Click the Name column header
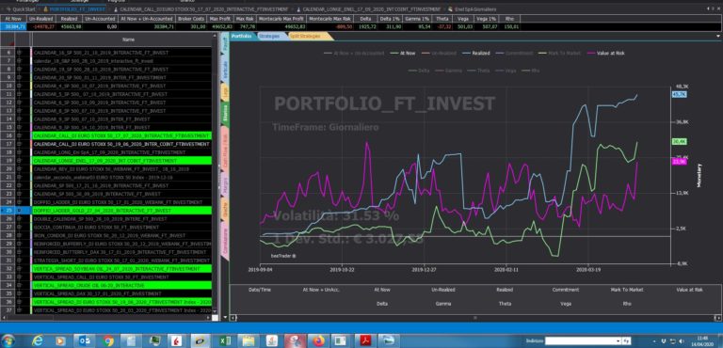 [128, 40]
